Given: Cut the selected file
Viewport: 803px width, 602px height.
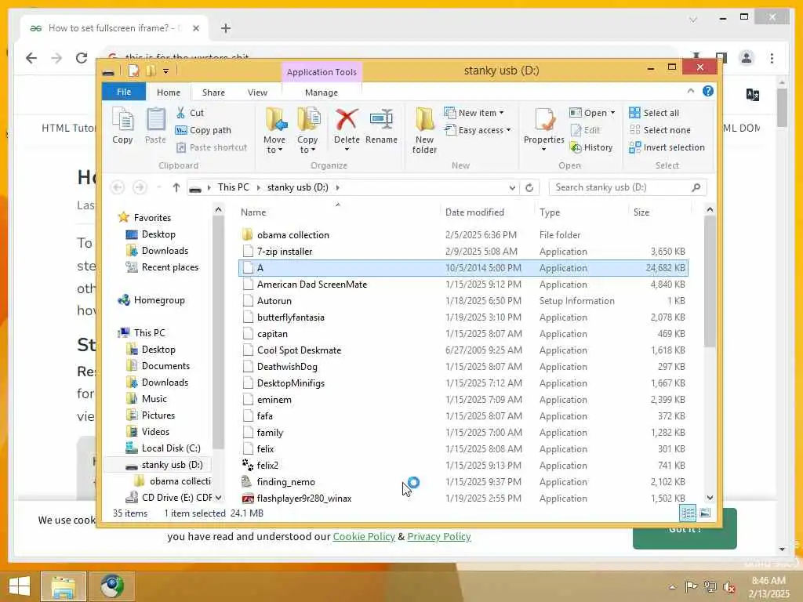Looking at the screenshot, I should 190,113.
